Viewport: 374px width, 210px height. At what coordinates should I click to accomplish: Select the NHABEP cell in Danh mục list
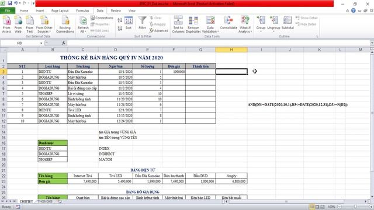[53, 159]
